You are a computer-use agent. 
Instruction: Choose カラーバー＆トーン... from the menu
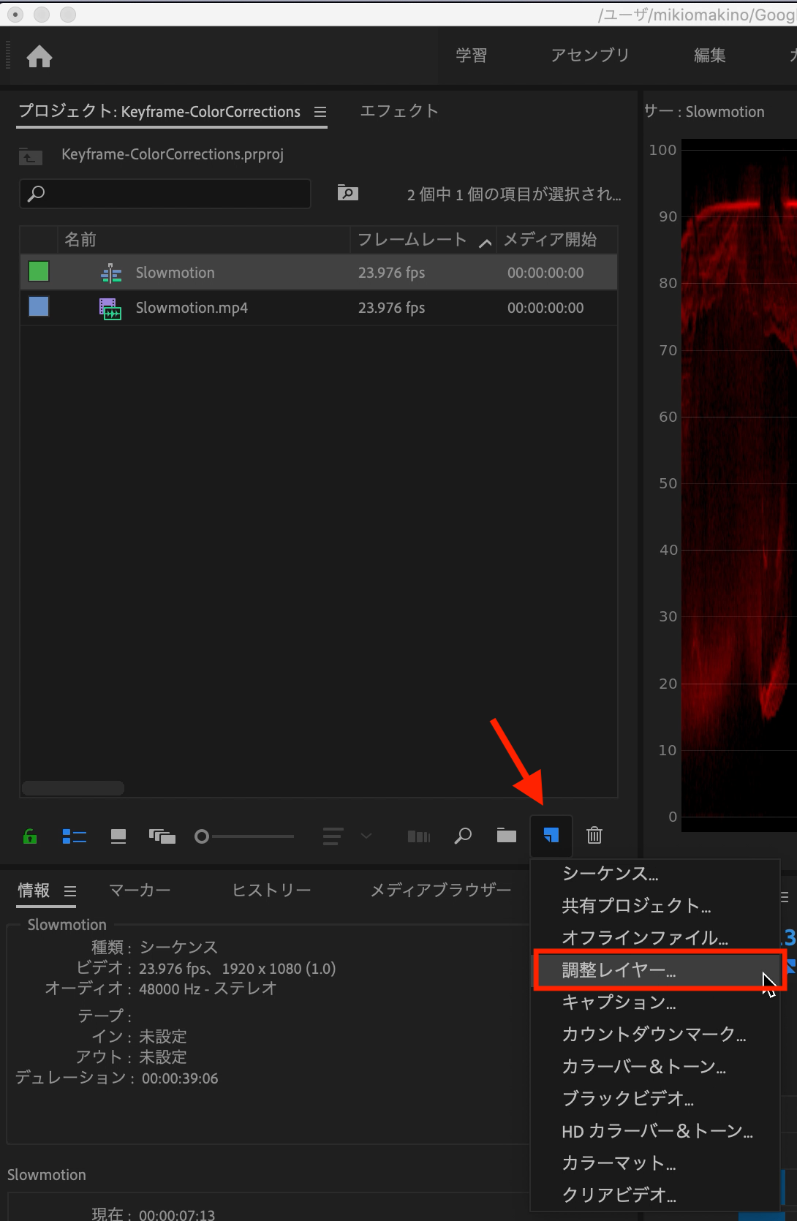655,1067
